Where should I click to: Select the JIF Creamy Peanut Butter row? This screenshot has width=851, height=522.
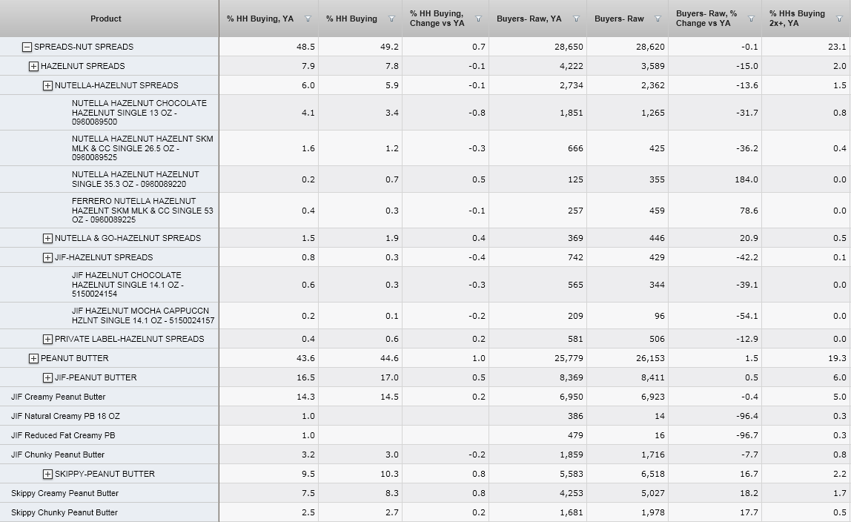[x=59, y=397]
